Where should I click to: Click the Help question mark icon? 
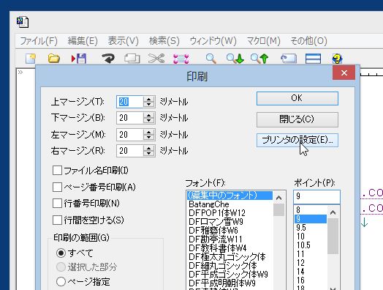click(338, 59)
